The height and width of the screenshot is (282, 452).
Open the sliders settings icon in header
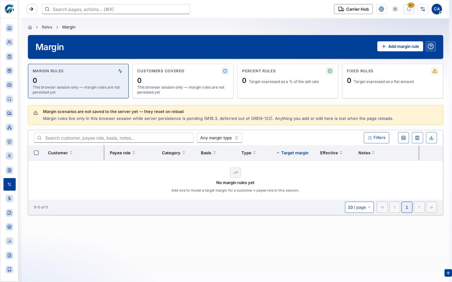tap(423, 9)
